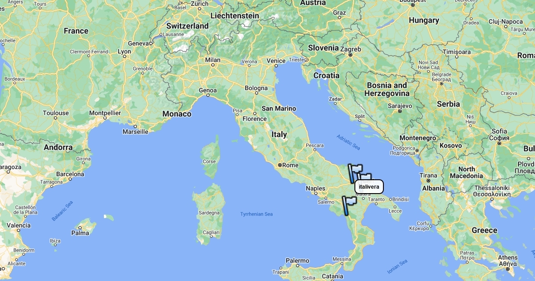Click the Naples city label
The image size is (535, 281).
(x=316, y=189)
